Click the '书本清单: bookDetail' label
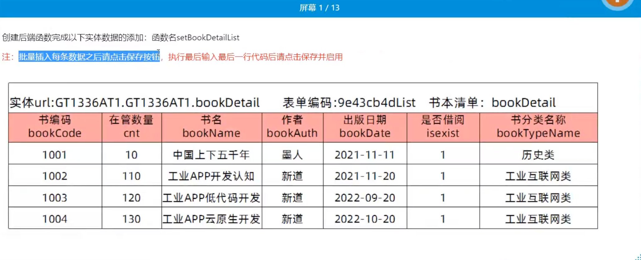 pyautogui.click(x=492, y=103)
